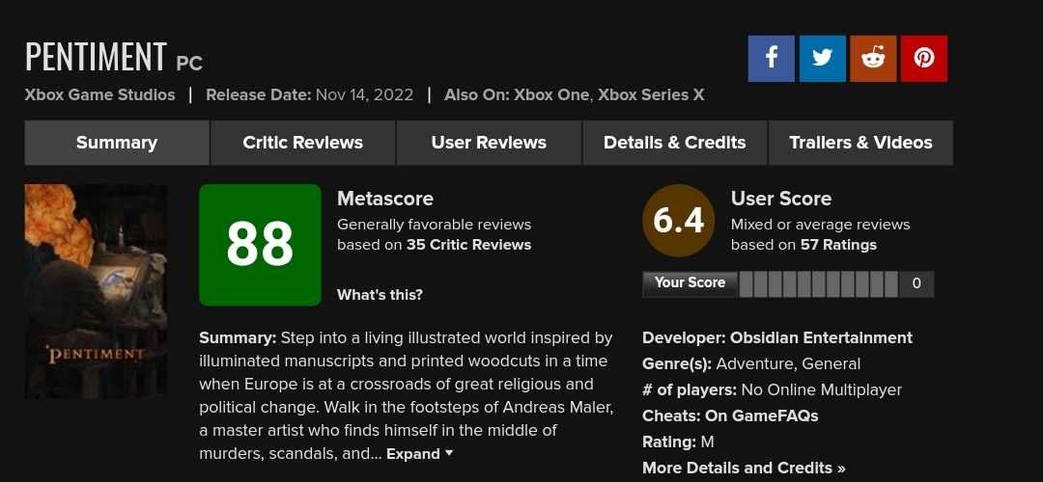The width and height of the screenshot is (1043, 482).
Task: Set a rating on Your Score bar
Action: coord(819,283)
